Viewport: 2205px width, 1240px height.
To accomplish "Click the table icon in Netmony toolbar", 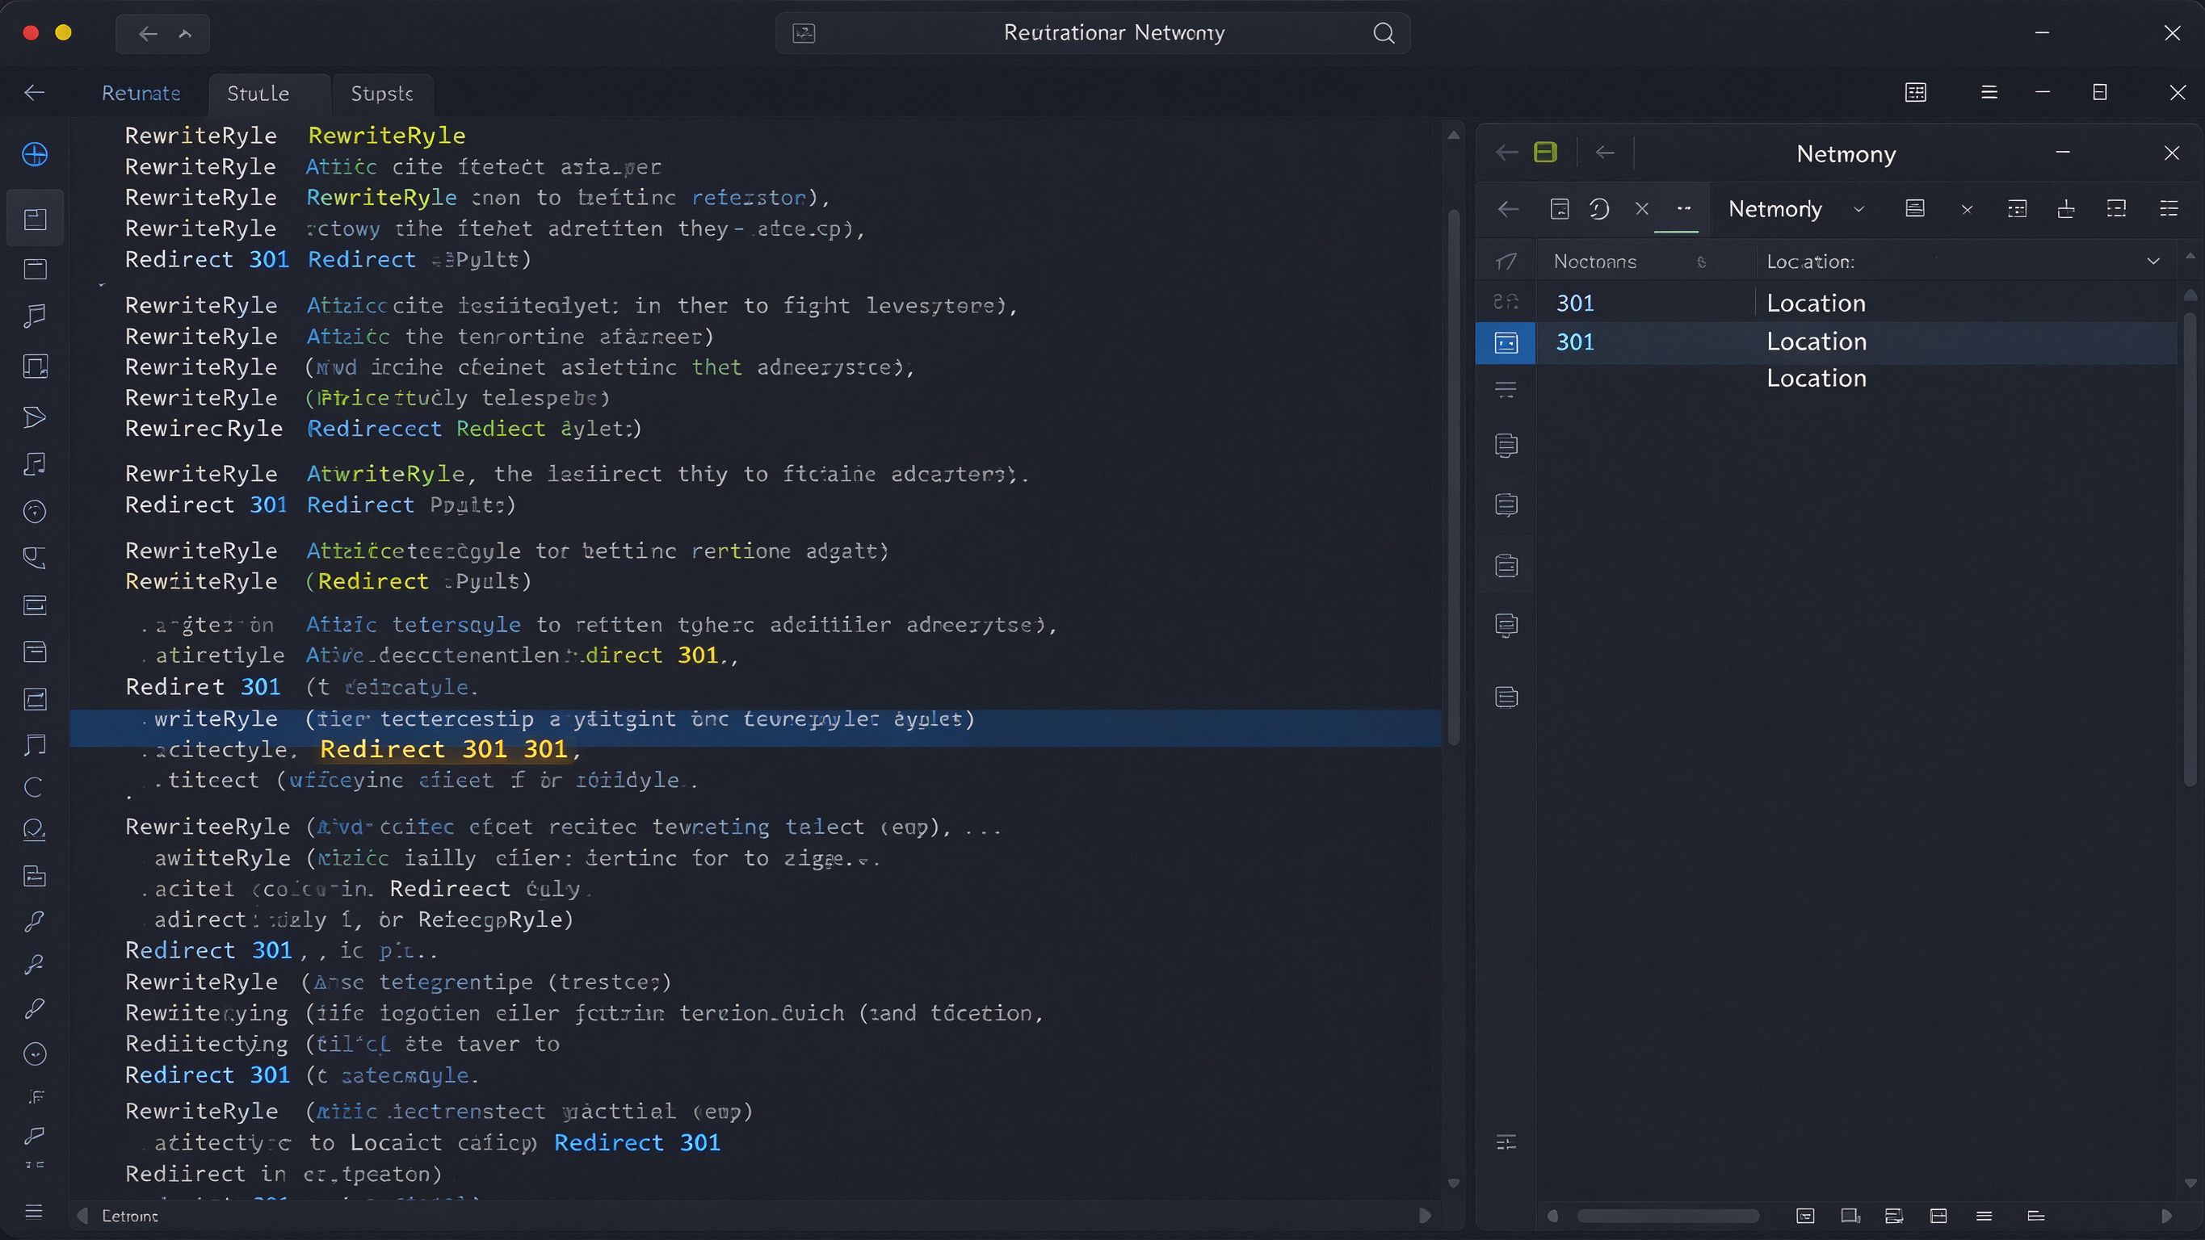I will coord(2017,209).
